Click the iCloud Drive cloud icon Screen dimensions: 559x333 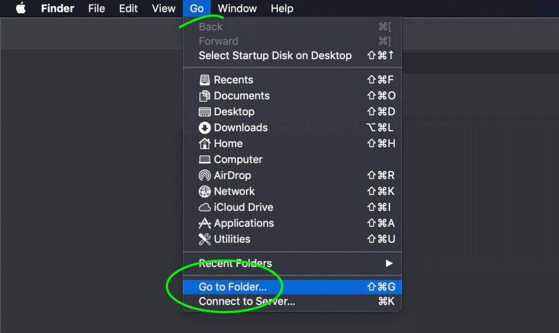pyautogui.click(x=205, y=207)
